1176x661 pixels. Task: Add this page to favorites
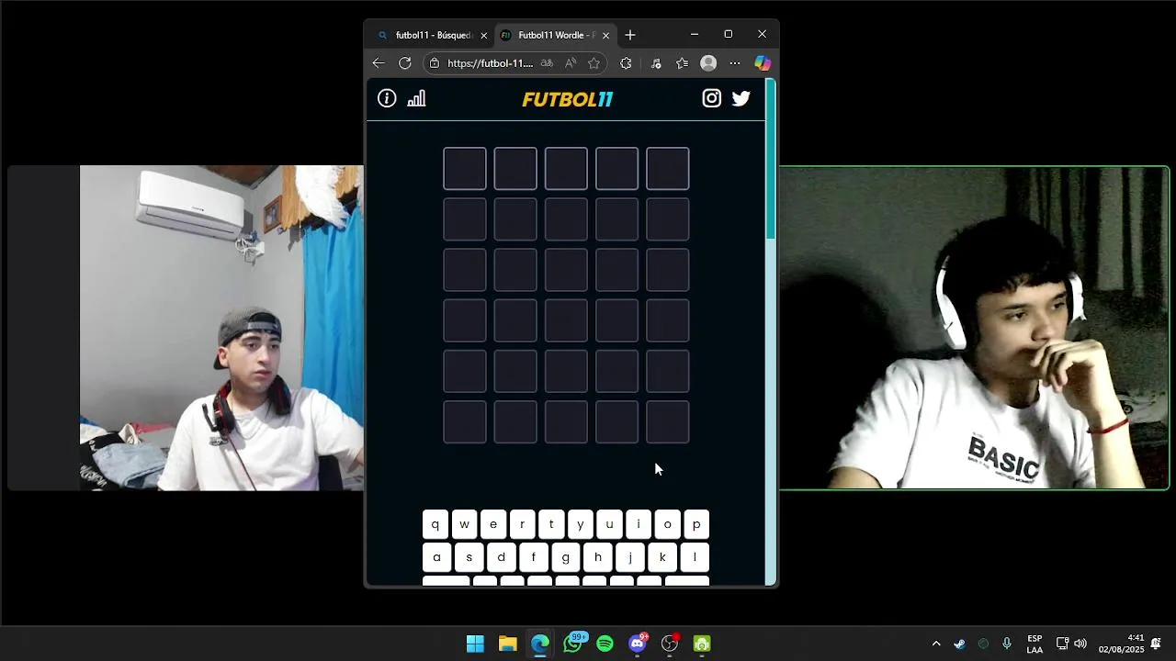click(x=594, y=63)
